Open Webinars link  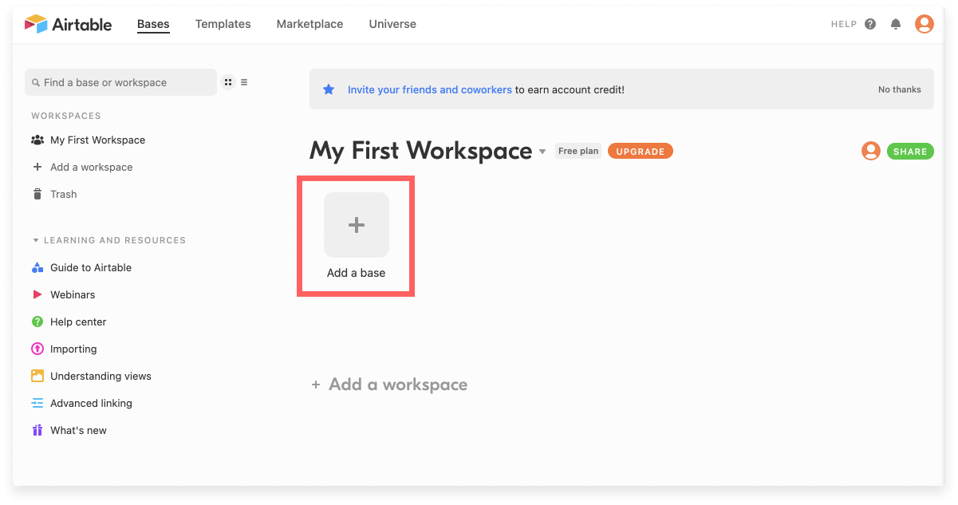coord(73,294)
